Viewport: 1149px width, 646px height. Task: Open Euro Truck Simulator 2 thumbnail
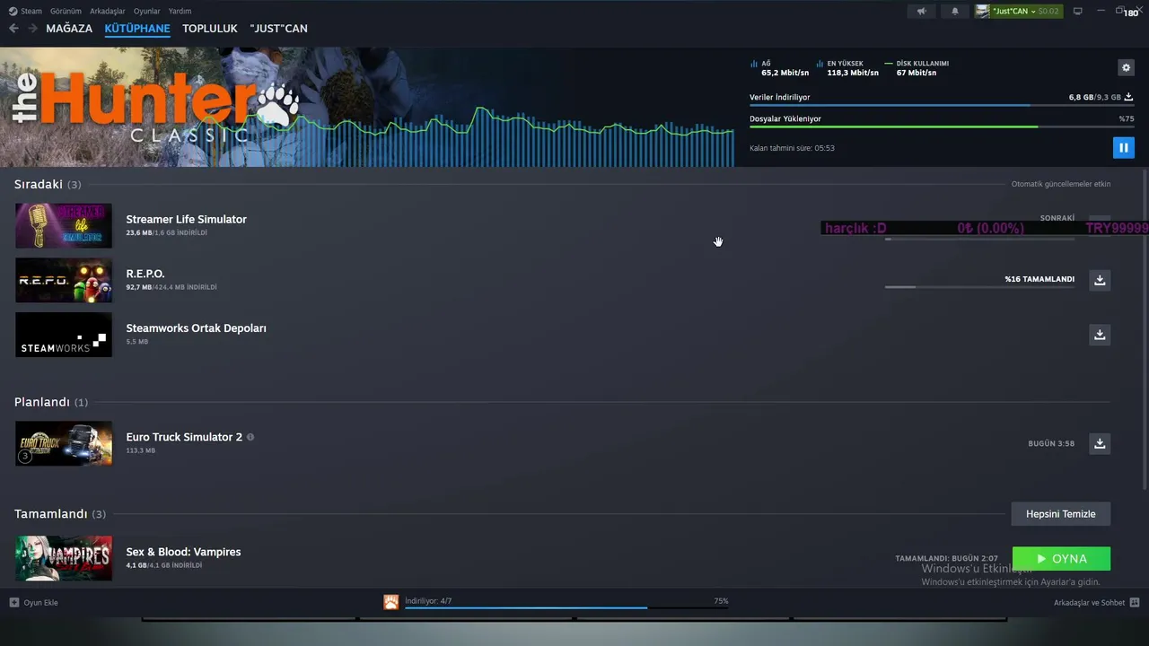[64, 443]
